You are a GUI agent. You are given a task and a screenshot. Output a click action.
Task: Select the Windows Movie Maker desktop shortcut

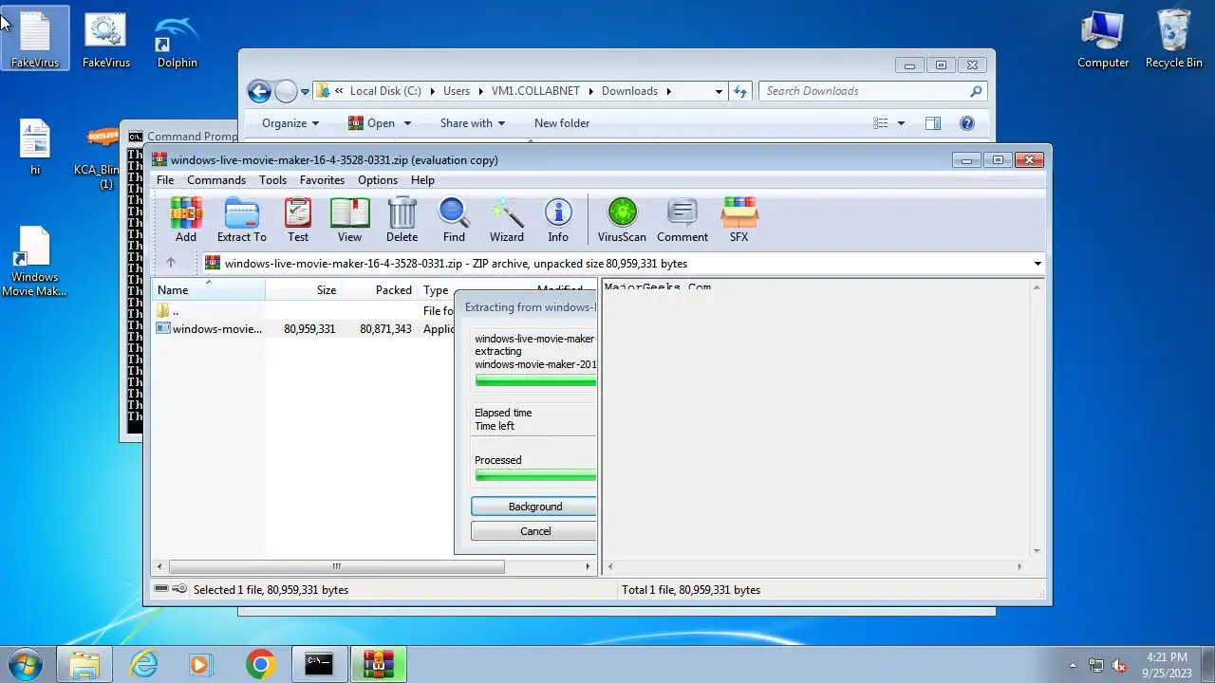(x=34, y=261)
